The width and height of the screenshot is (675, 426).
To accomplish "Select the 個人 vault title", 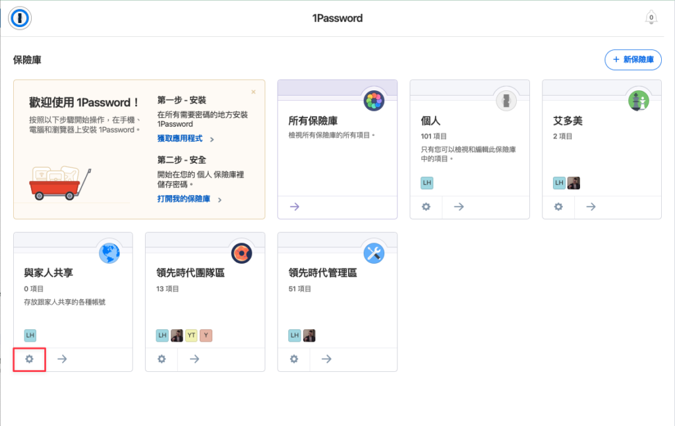I will click(x=430, y=121).
